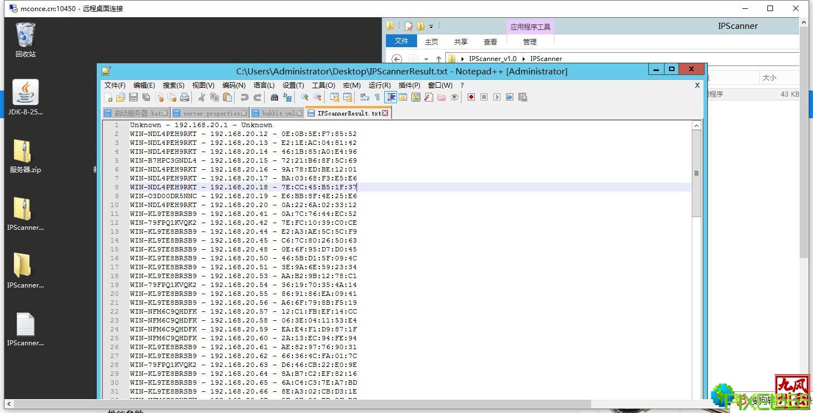
Task: Go up one folder in Explorer
Action: [438, 58]
